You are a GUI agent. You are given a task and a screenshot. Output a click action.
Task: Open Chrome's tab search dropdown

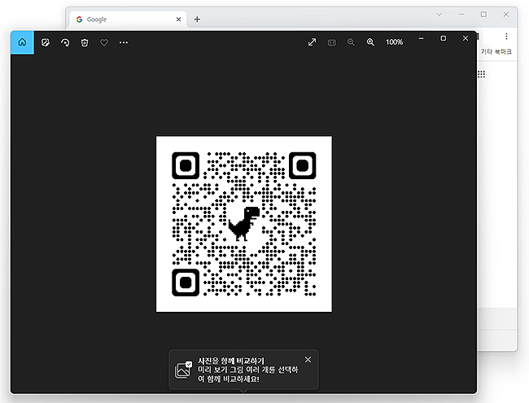[439, 15]
